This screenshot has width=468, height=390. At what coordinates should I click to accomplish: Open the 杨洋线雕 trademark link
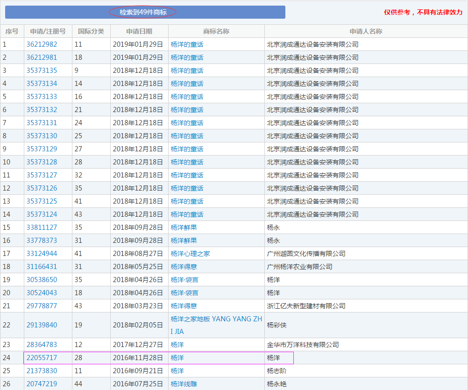point(184,383)
